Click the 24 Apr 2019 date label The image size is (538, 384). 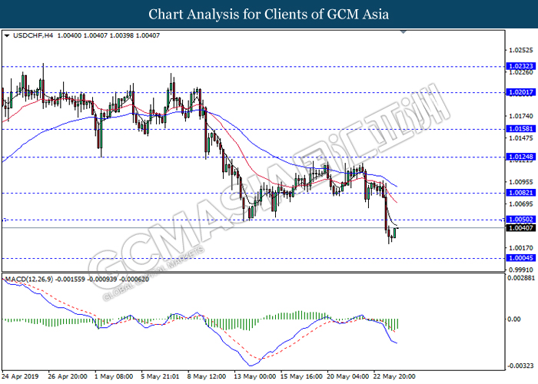(x=20, y=376)
